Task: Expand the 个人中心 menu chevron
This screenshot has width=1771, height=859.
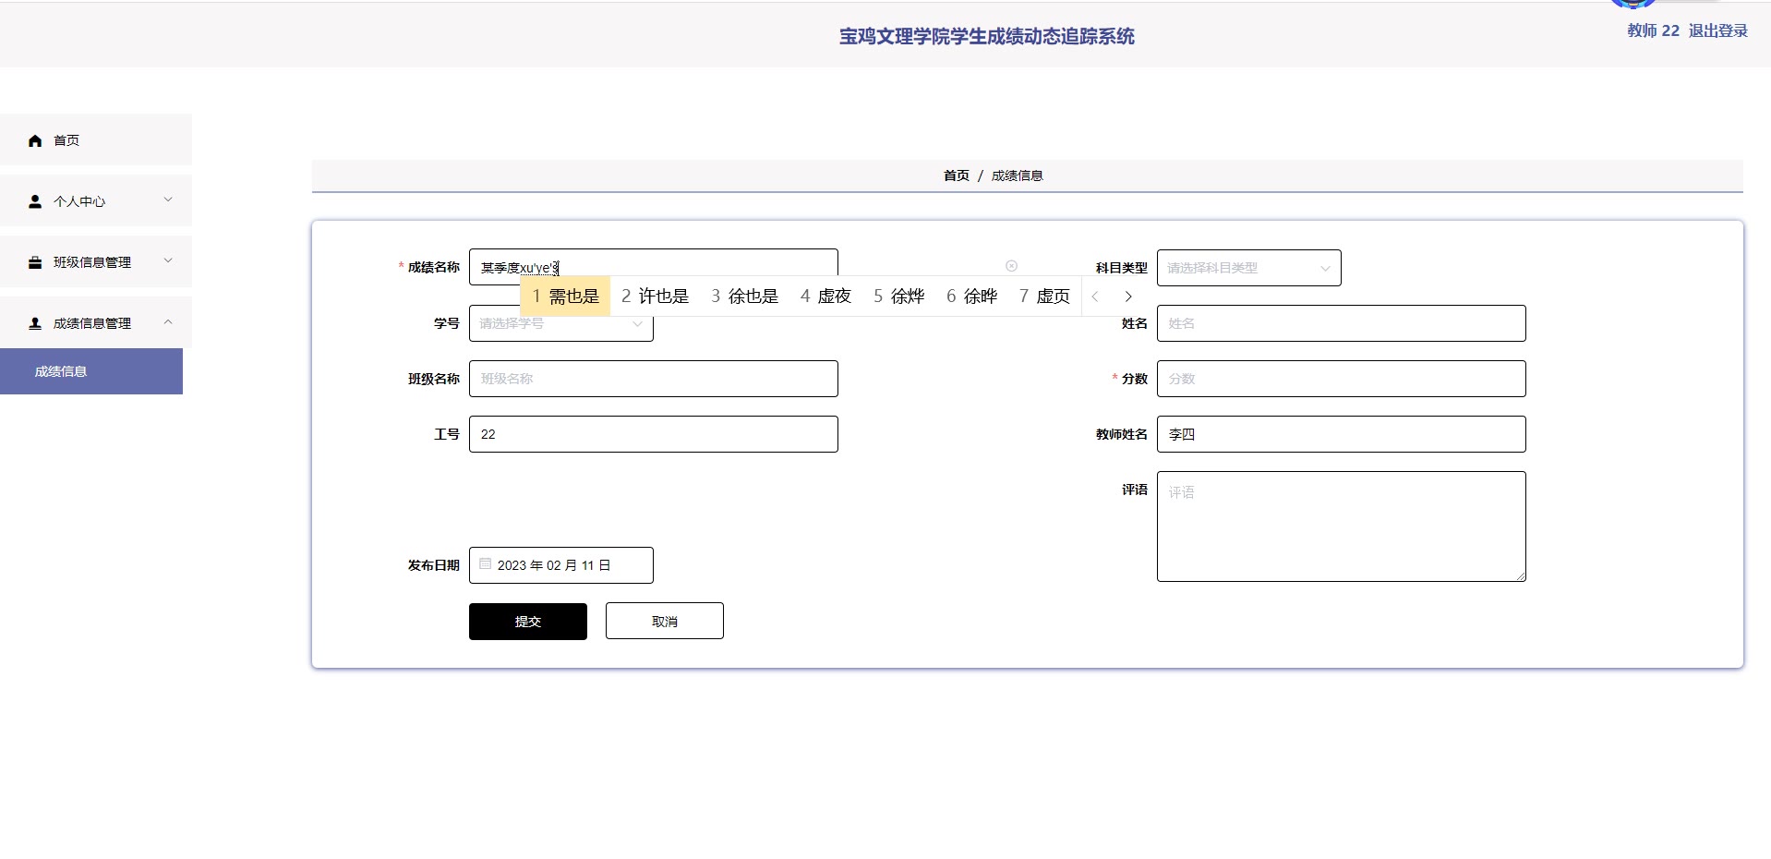Action: tap(168, 200)
